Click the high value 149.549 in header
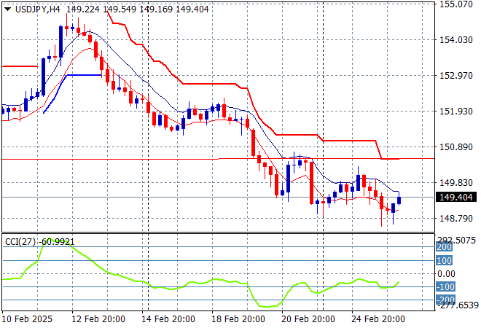 point(120,9)
